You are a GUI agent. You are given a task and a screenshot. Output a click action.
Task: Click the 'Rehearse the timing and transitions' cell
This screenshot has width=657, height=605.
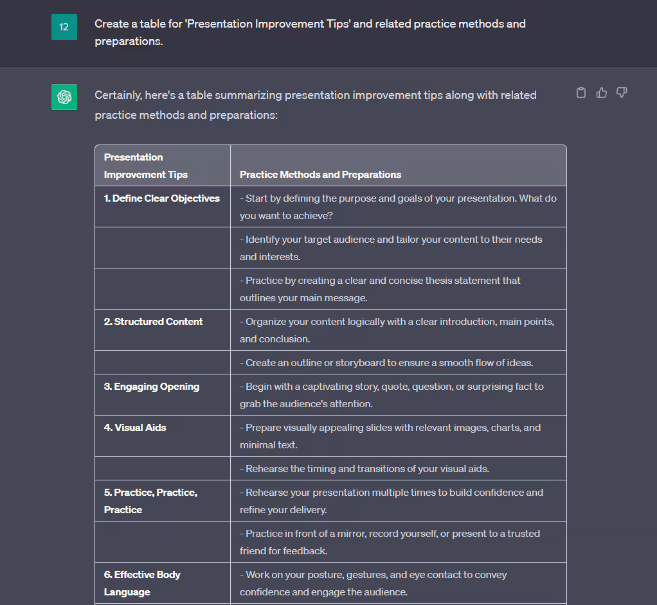click(364, 469)
